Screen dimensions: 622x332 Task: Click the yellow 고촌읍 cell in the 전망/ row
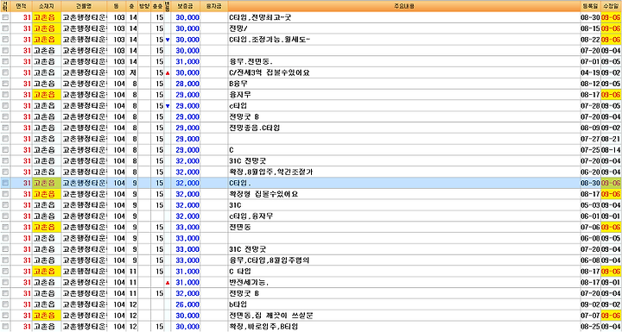point(46,28)
